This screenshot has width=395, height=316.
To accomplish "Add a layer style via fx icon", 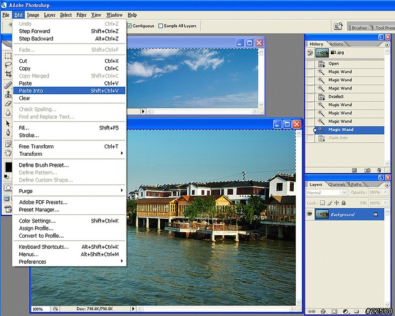I will (323, 311).
